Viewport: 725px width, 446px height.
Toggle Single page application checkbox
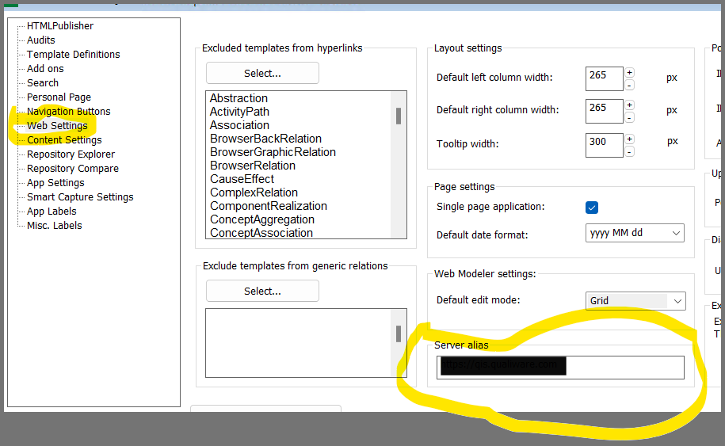592,208
